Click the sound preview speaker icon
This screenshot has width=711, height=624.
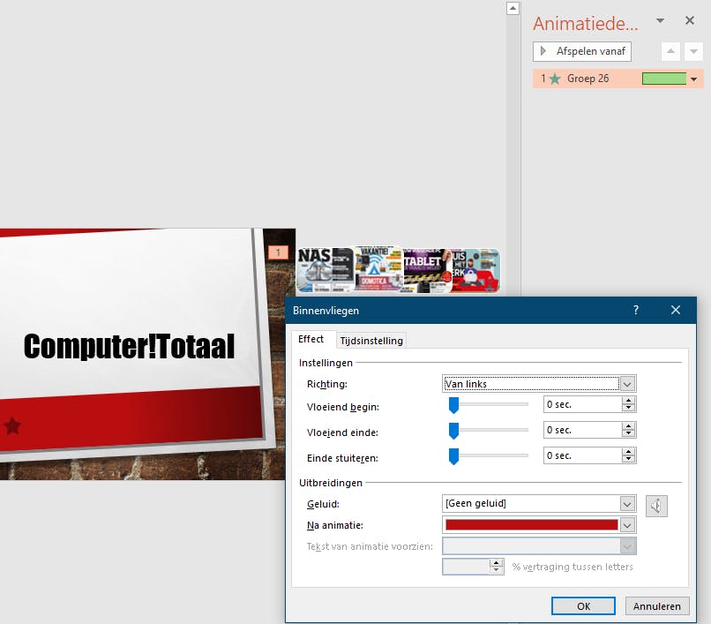[x=656, y=506]
